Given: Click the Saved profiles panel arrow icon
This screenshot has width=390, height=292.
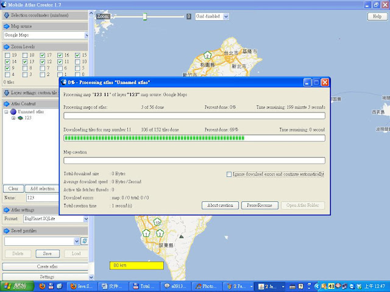Looking at the screenshot, I should pyautogui.click(x=7, y=231).
